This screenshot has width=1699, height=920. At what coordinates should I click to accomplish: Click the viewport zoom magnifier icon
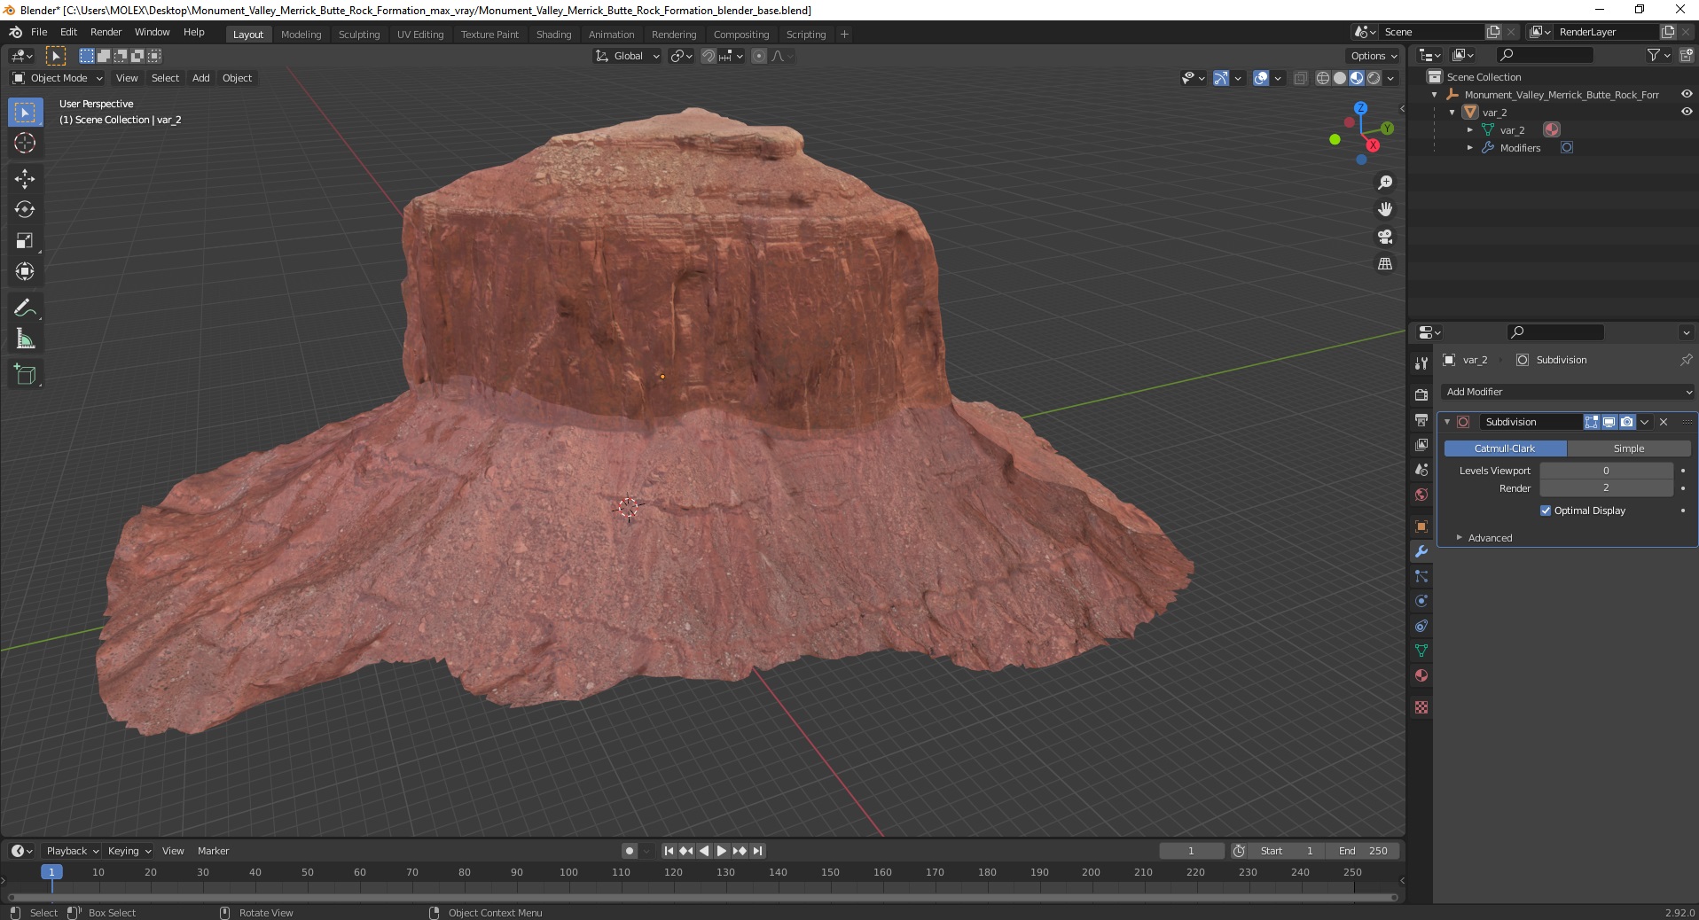[x=1384, y=183]
